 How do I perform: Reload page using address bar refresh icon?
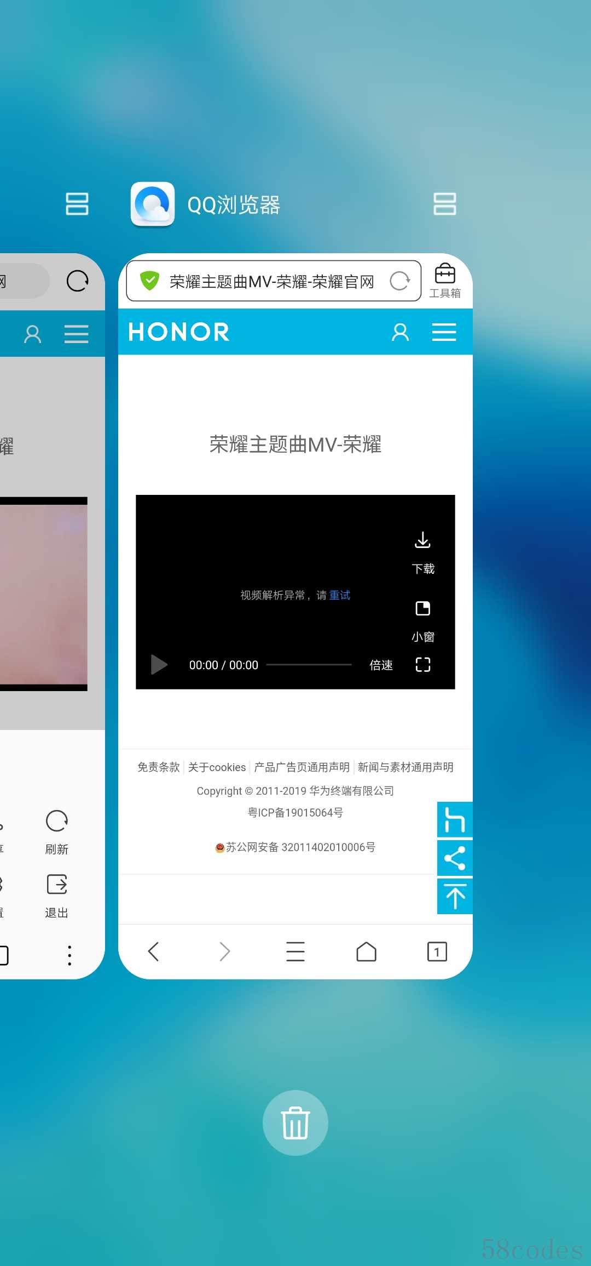400,281
